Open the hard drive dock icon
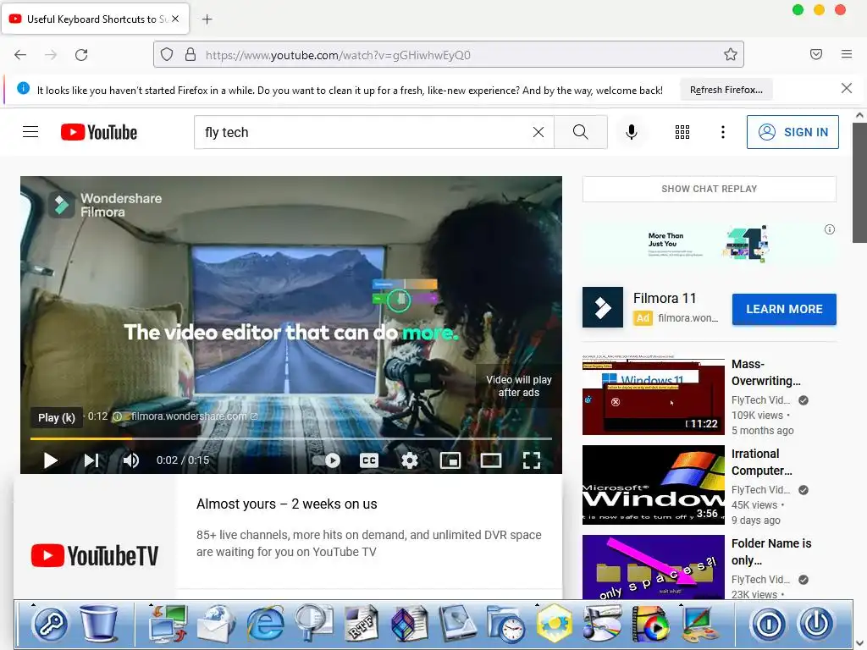The width and height of the screenshot is (867, 650). coord(458,624)
